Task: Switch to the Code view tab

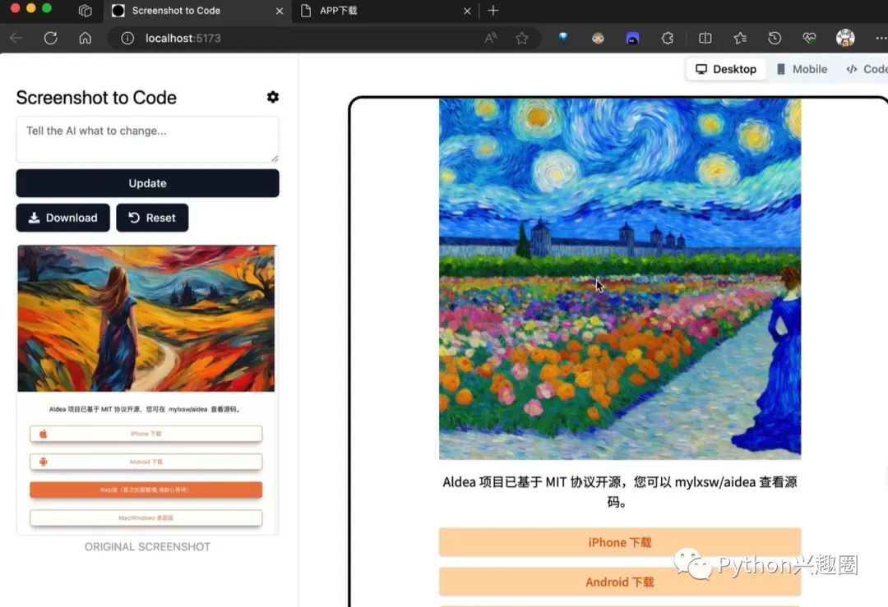Action: click(x=867, y=69)
